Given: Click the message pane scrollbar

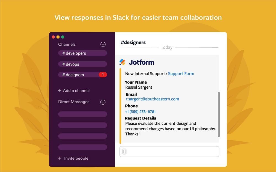Looking at the screenshot, I should pyautogui.click(x=219, y=114).
